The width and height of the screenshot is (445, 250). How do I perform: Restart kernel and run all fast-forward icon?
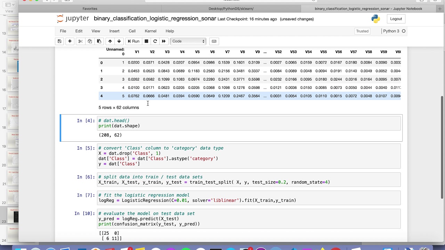(164, 41)
